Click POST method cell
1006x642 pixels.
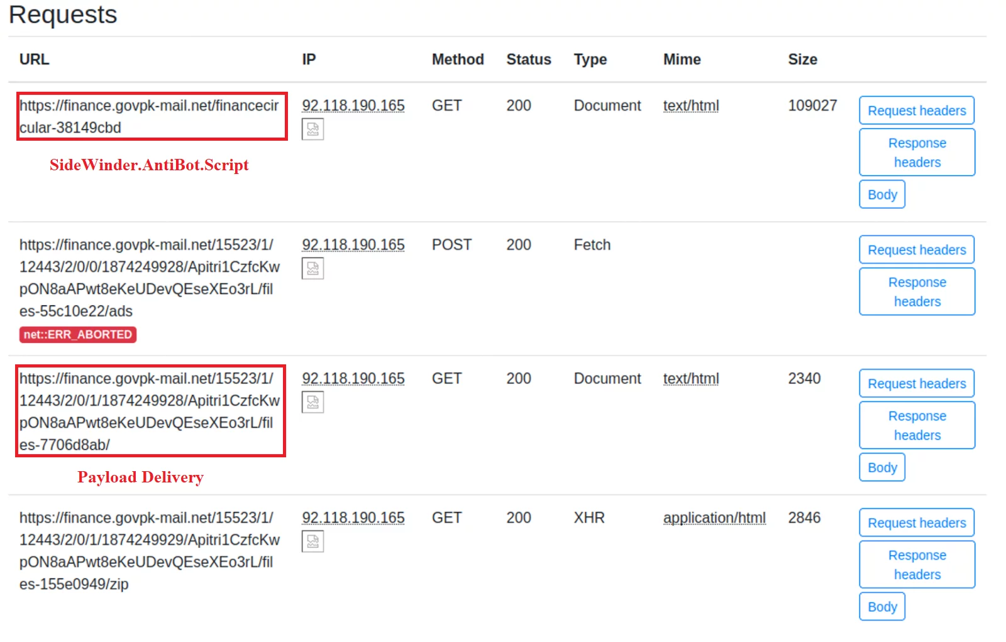point(451,245)
